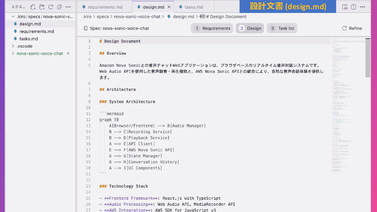Switch to the requirements.md tab
The image size is (377, 212).
pyautogui.click(x=105, y=7)
